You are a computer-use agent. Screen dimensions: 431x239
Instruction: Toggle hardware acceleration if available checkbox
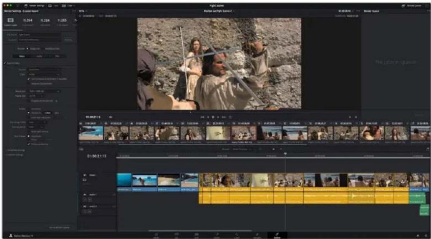point(29,79)
